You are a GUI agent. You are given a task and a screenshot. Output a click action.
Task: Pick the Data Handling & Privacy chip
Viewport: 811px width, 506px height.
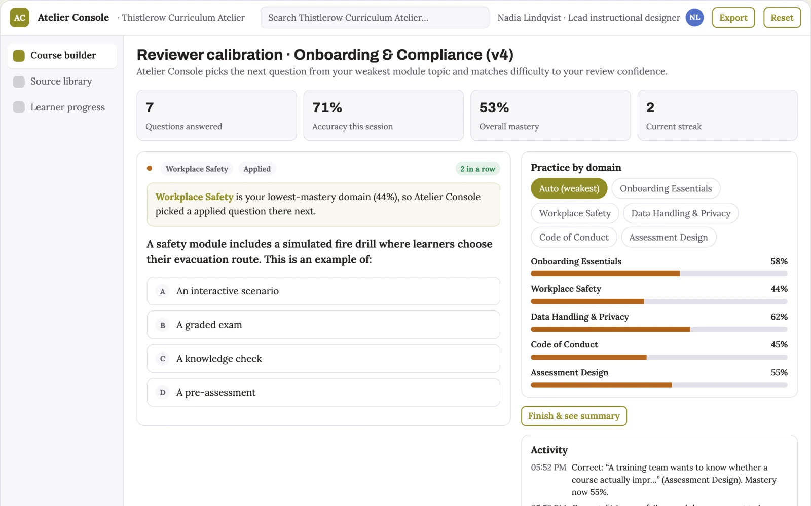[681, 213]
